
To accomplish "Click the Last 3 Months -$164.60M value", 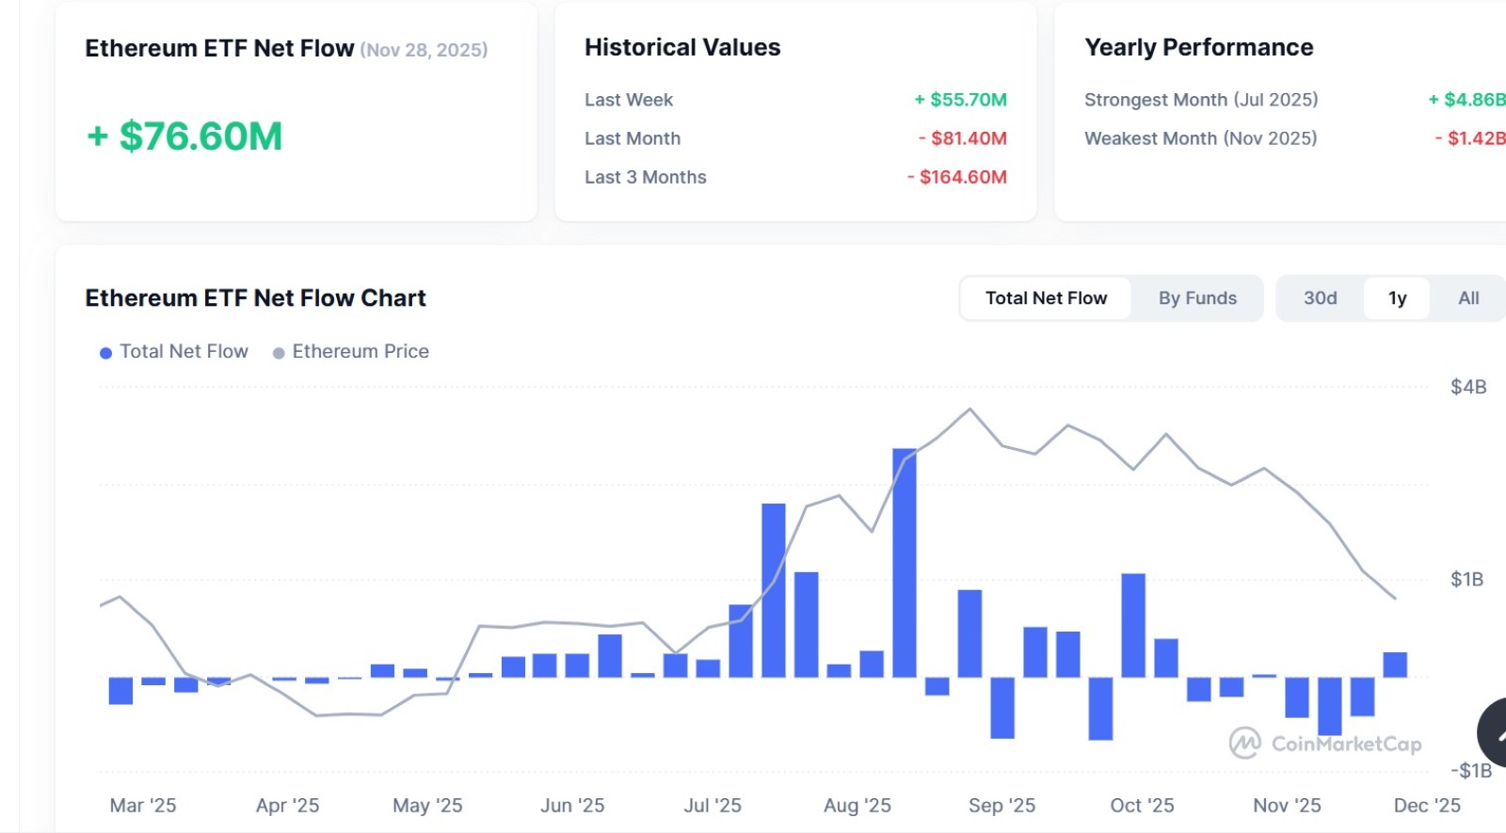I will coord(956,177).
